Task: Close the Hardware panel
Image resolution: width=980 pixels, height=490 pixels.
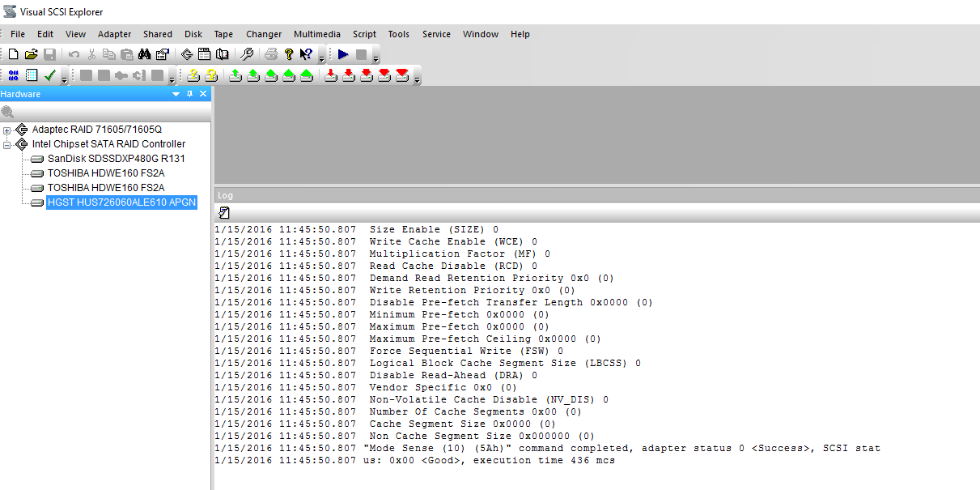Action: (x=203, y=94)
